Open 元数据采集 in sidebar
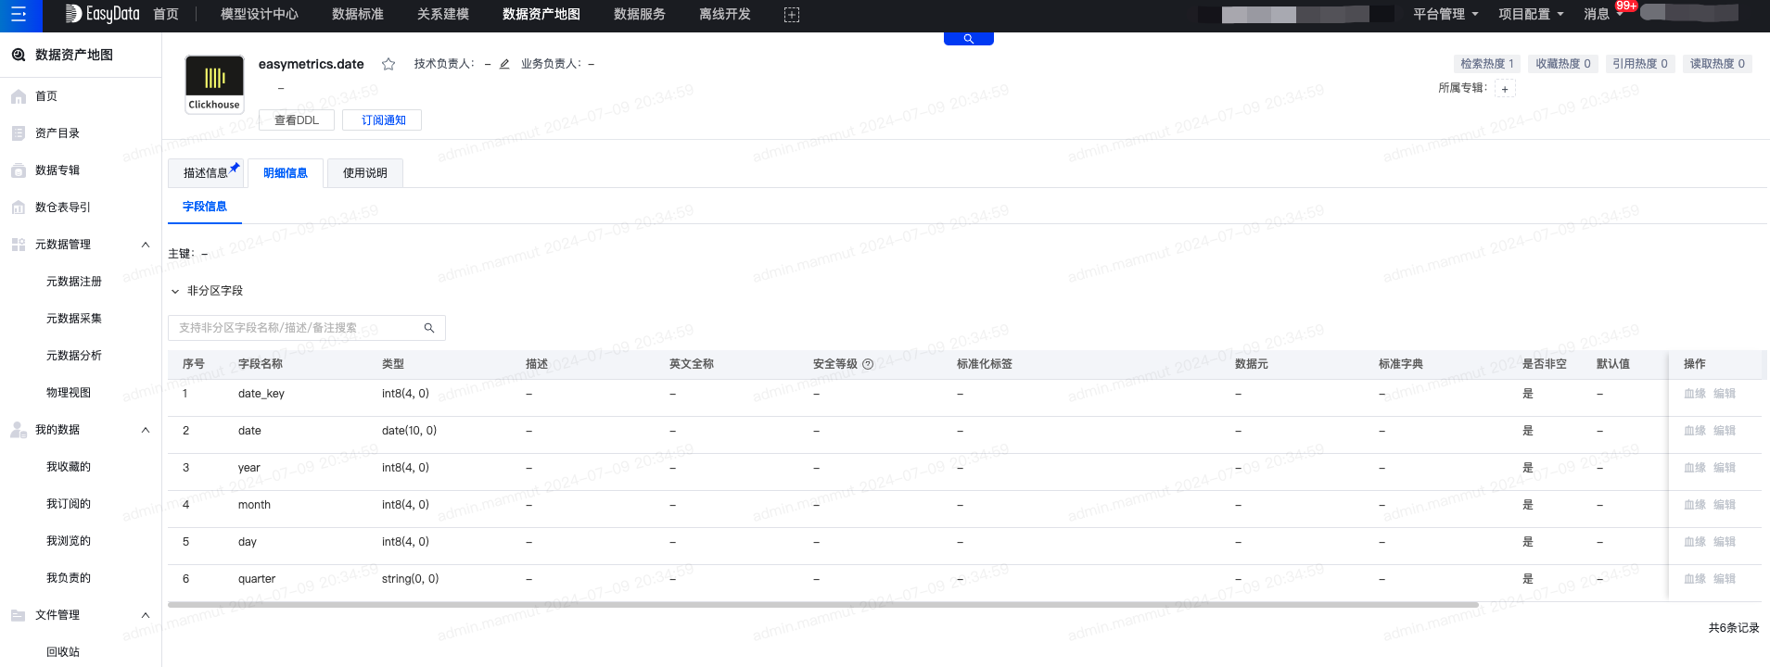Image resolution: width=1770 pixels, height=667 pixels. 74,319
